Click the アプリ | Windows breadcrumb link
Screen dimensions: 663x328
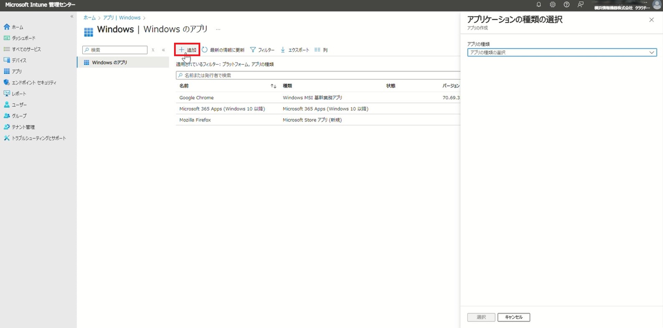click(x=122, y=18)
